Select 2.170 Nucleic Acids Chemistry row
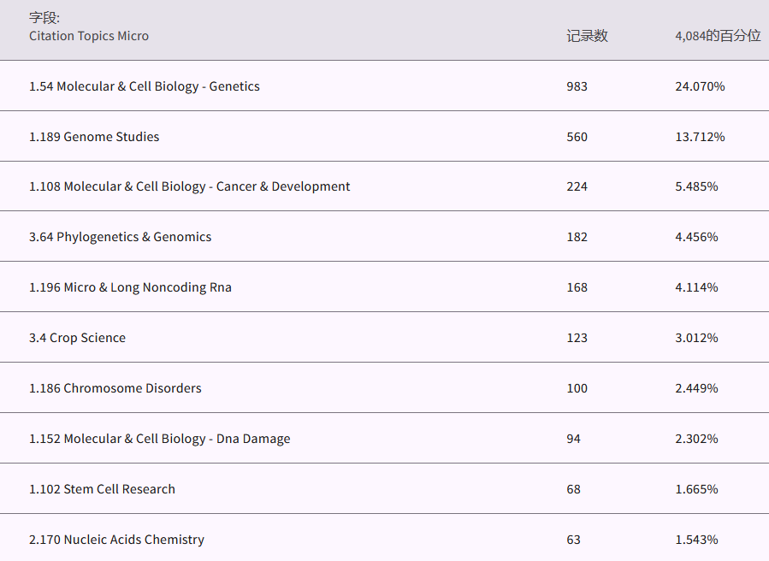769x561 pixels. coord(116,540)
